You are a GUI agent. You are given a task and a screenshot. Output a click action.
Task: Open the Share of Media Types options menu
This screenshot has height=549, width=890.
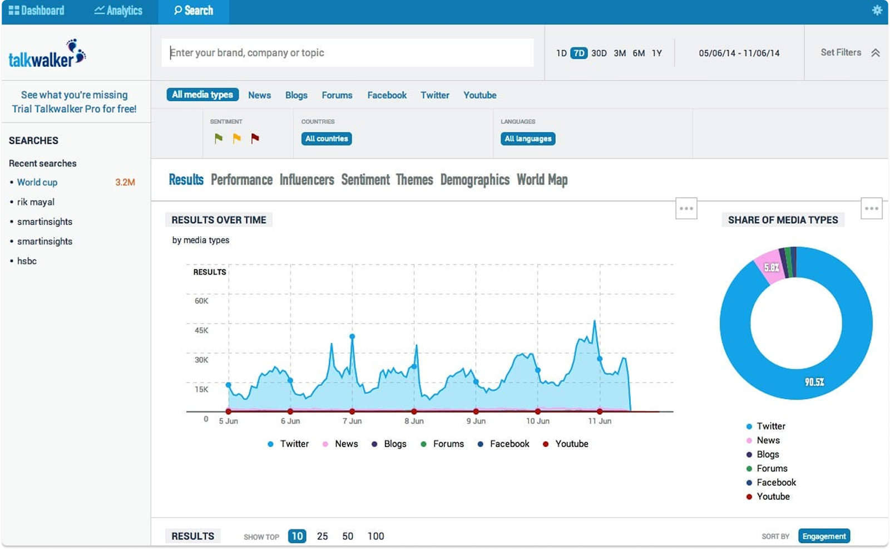click(x=872, y=208)
